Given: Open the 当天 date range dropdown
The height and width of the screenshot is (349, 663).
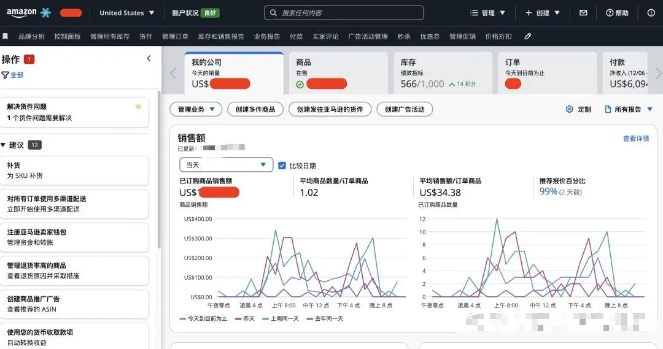Looking at the screenshot, I should click(226, 165).
